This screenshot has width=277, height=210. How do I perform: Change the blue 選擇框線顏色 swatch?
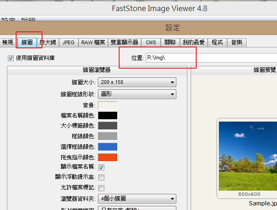tap(108, 147)
